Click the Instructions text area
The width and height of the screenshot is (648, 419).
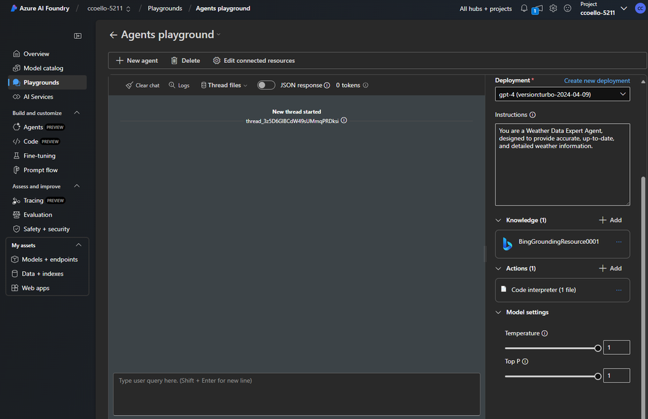(562, 165)
